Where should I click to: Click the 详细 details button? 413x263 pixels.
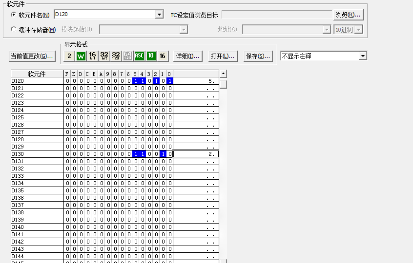[188, 56]
